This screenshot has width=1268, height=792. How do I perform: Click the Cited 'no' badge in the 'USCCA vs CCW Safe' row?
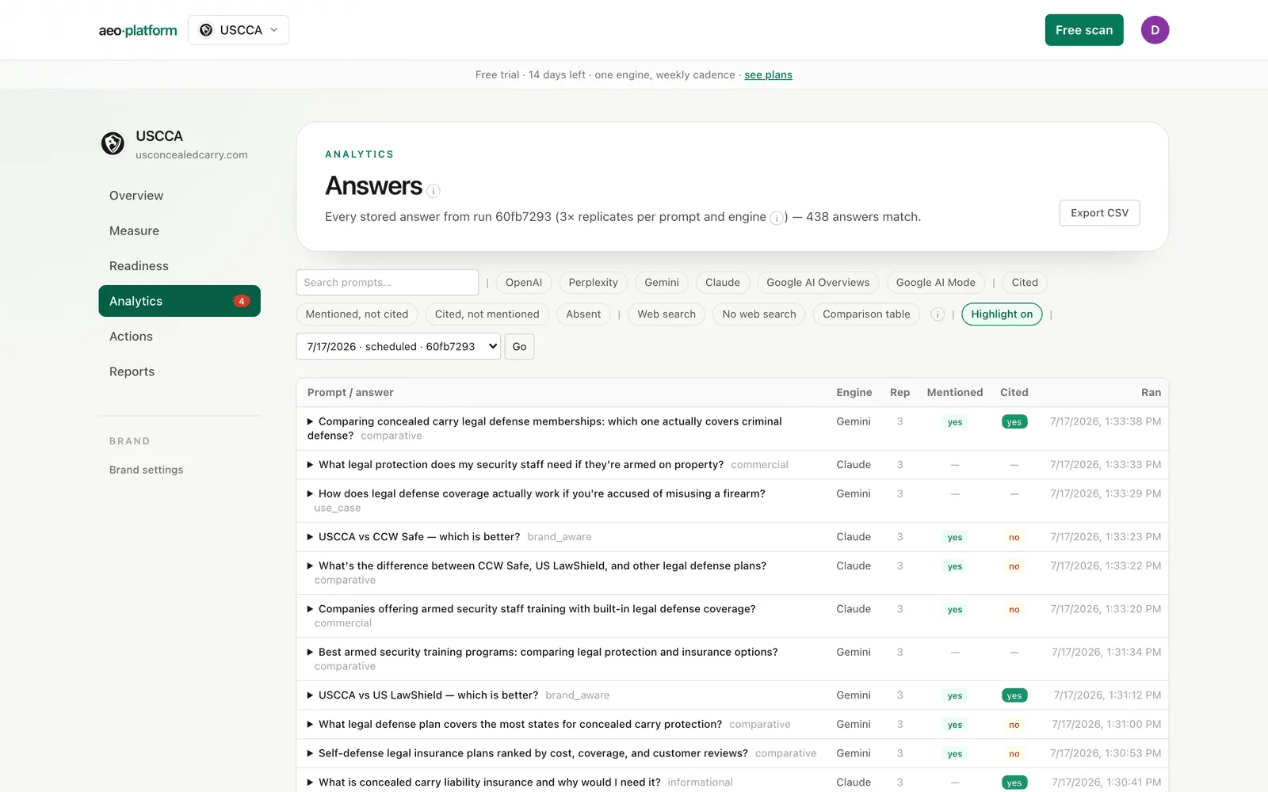click(1014, 537)
